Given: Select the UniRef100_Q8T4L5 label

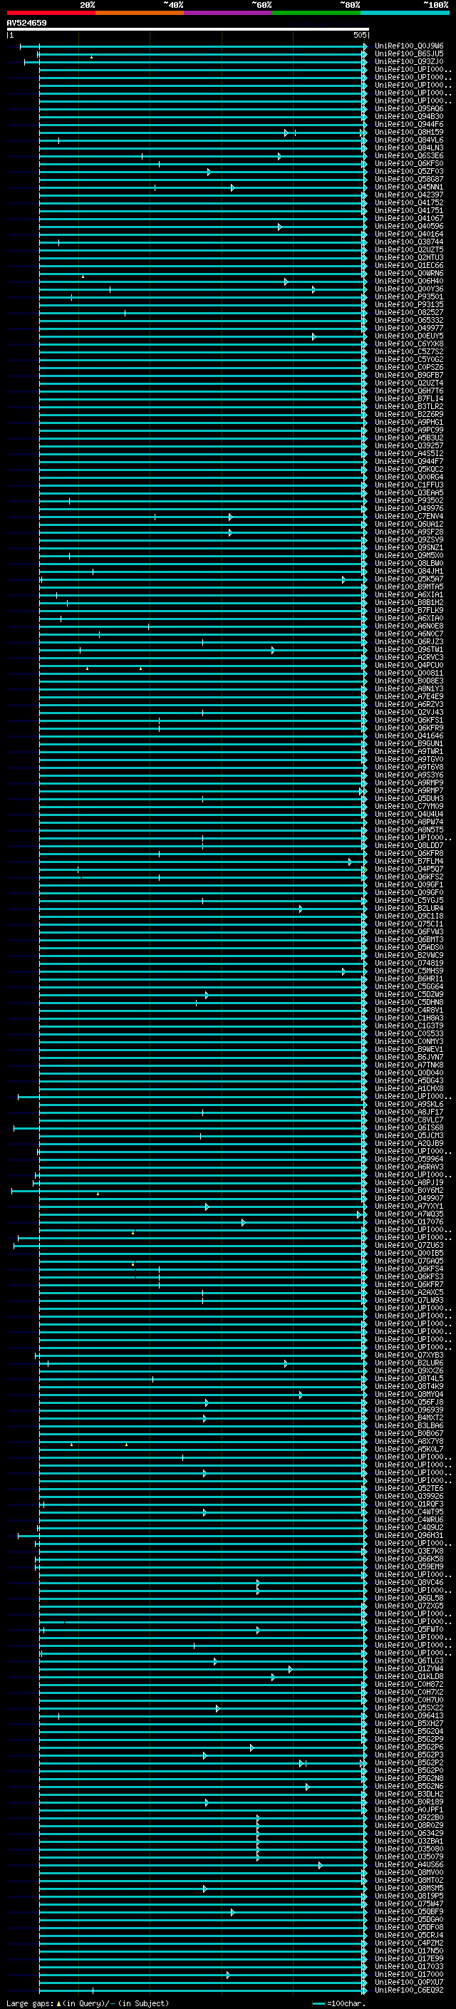Looking at the screenshot, I should (409, 1379).
